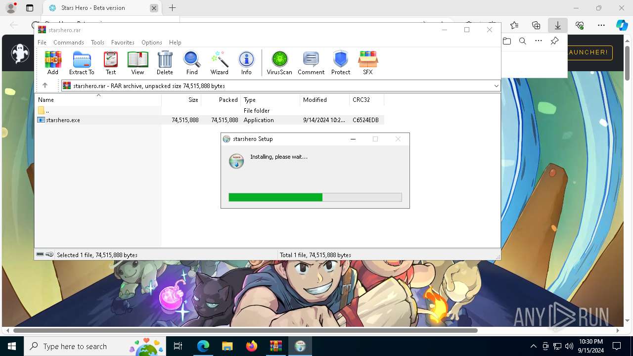Open downloads panel more options
Viewport: 633px width, 356px height.
pos(539,41)
